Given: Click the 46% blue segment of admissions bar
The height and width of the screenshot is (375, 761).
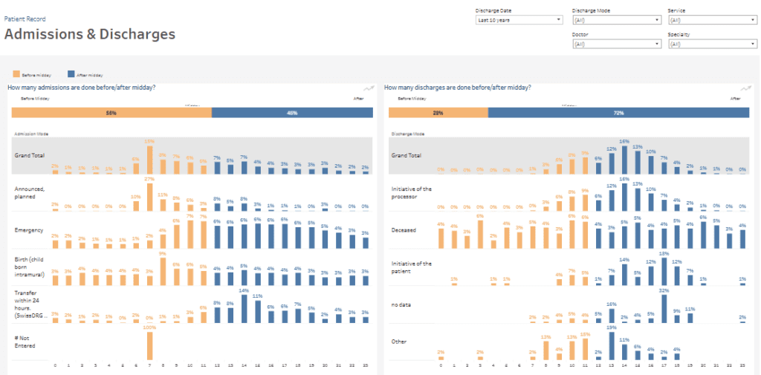Looking at the screenshot, I should tap(292, 113).
